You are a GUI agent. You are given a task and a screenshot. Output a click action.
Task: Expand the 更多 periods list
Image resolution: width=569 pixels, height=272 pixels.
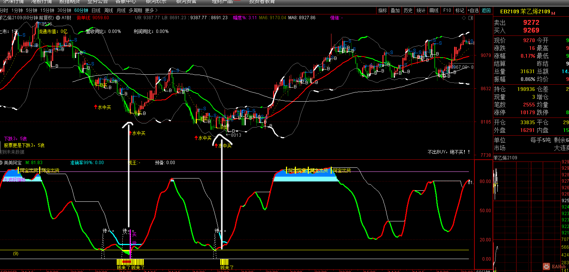tap(151, 11)
